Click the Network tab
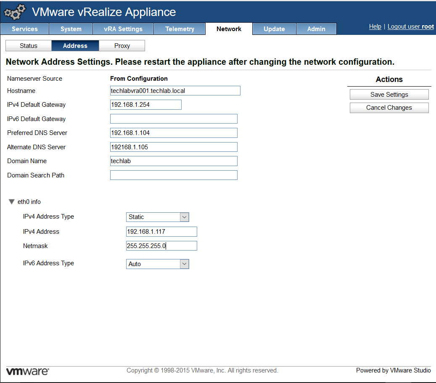This screenshot has height=383, width=436. coord(229,29)
